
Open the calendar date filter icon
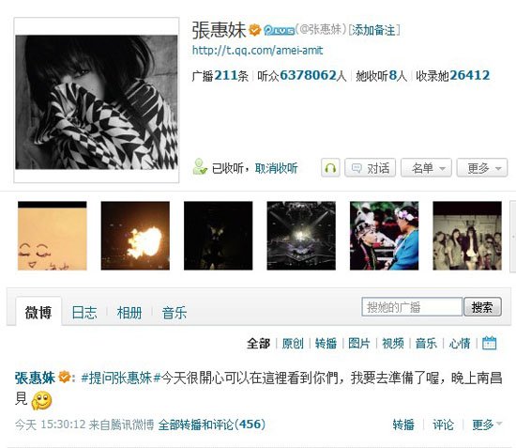[489, 343]
